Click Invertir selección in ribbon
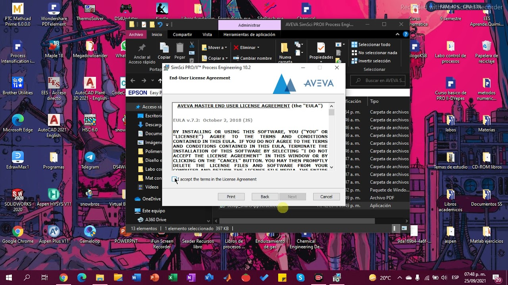Screen dimensions: 508x285 [x=371, y=61]
